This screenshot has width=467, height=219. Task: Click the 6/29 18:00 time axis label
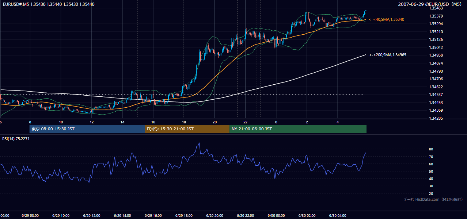(x=183, y=216)
